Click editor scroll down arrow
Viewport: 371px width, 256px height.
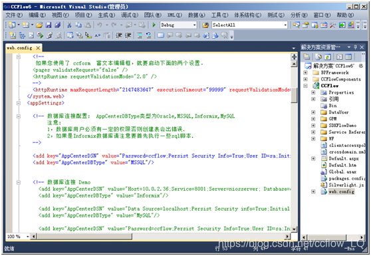pos(294,229)
